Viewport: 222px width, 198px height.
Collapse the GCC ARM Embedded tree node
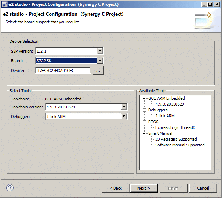[x=145, y=99]
